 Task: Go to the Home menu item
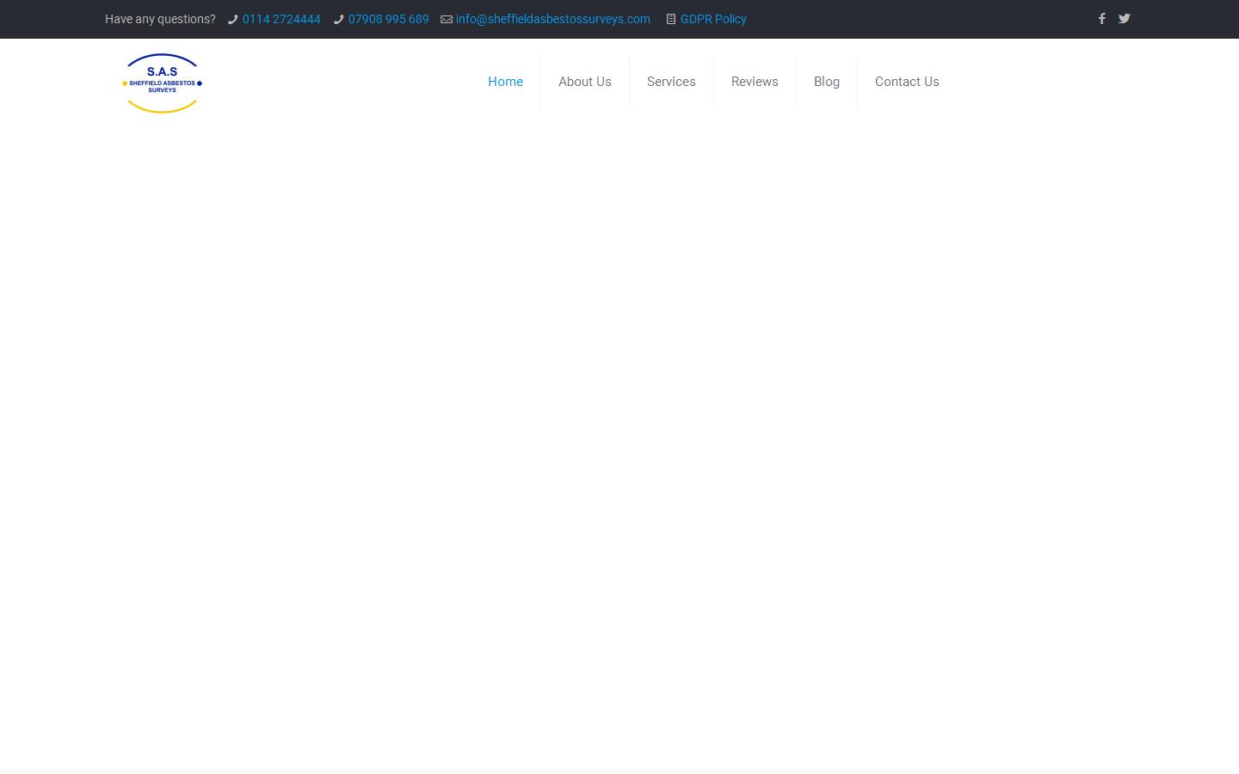[505, 82]
